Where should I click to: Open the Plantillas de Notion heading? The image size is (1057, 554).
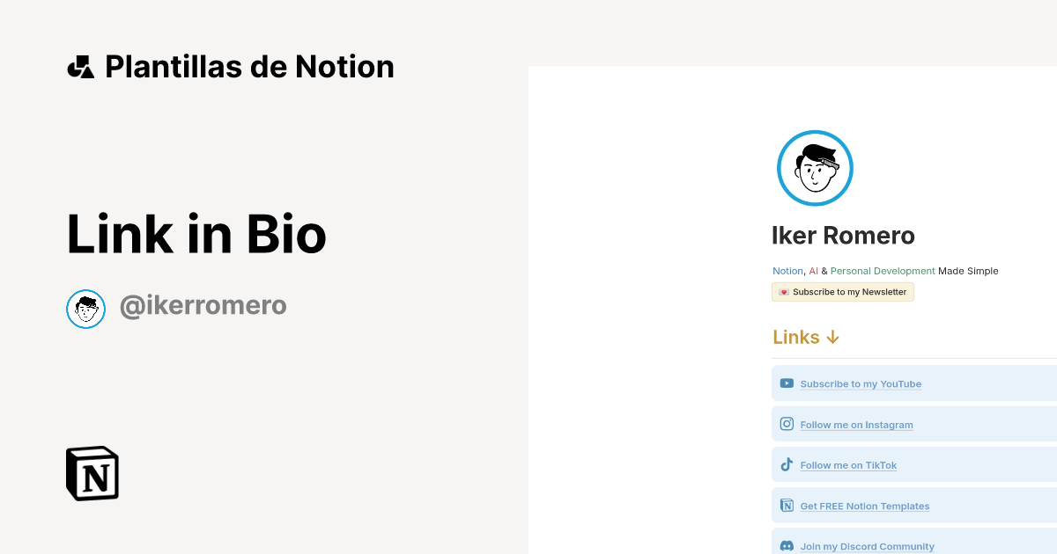coord(249,67)
